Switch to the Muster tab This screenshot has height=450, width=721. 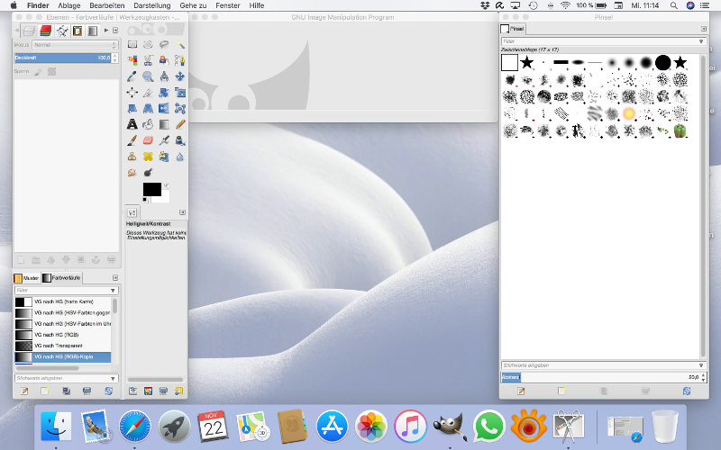[26, 278]
